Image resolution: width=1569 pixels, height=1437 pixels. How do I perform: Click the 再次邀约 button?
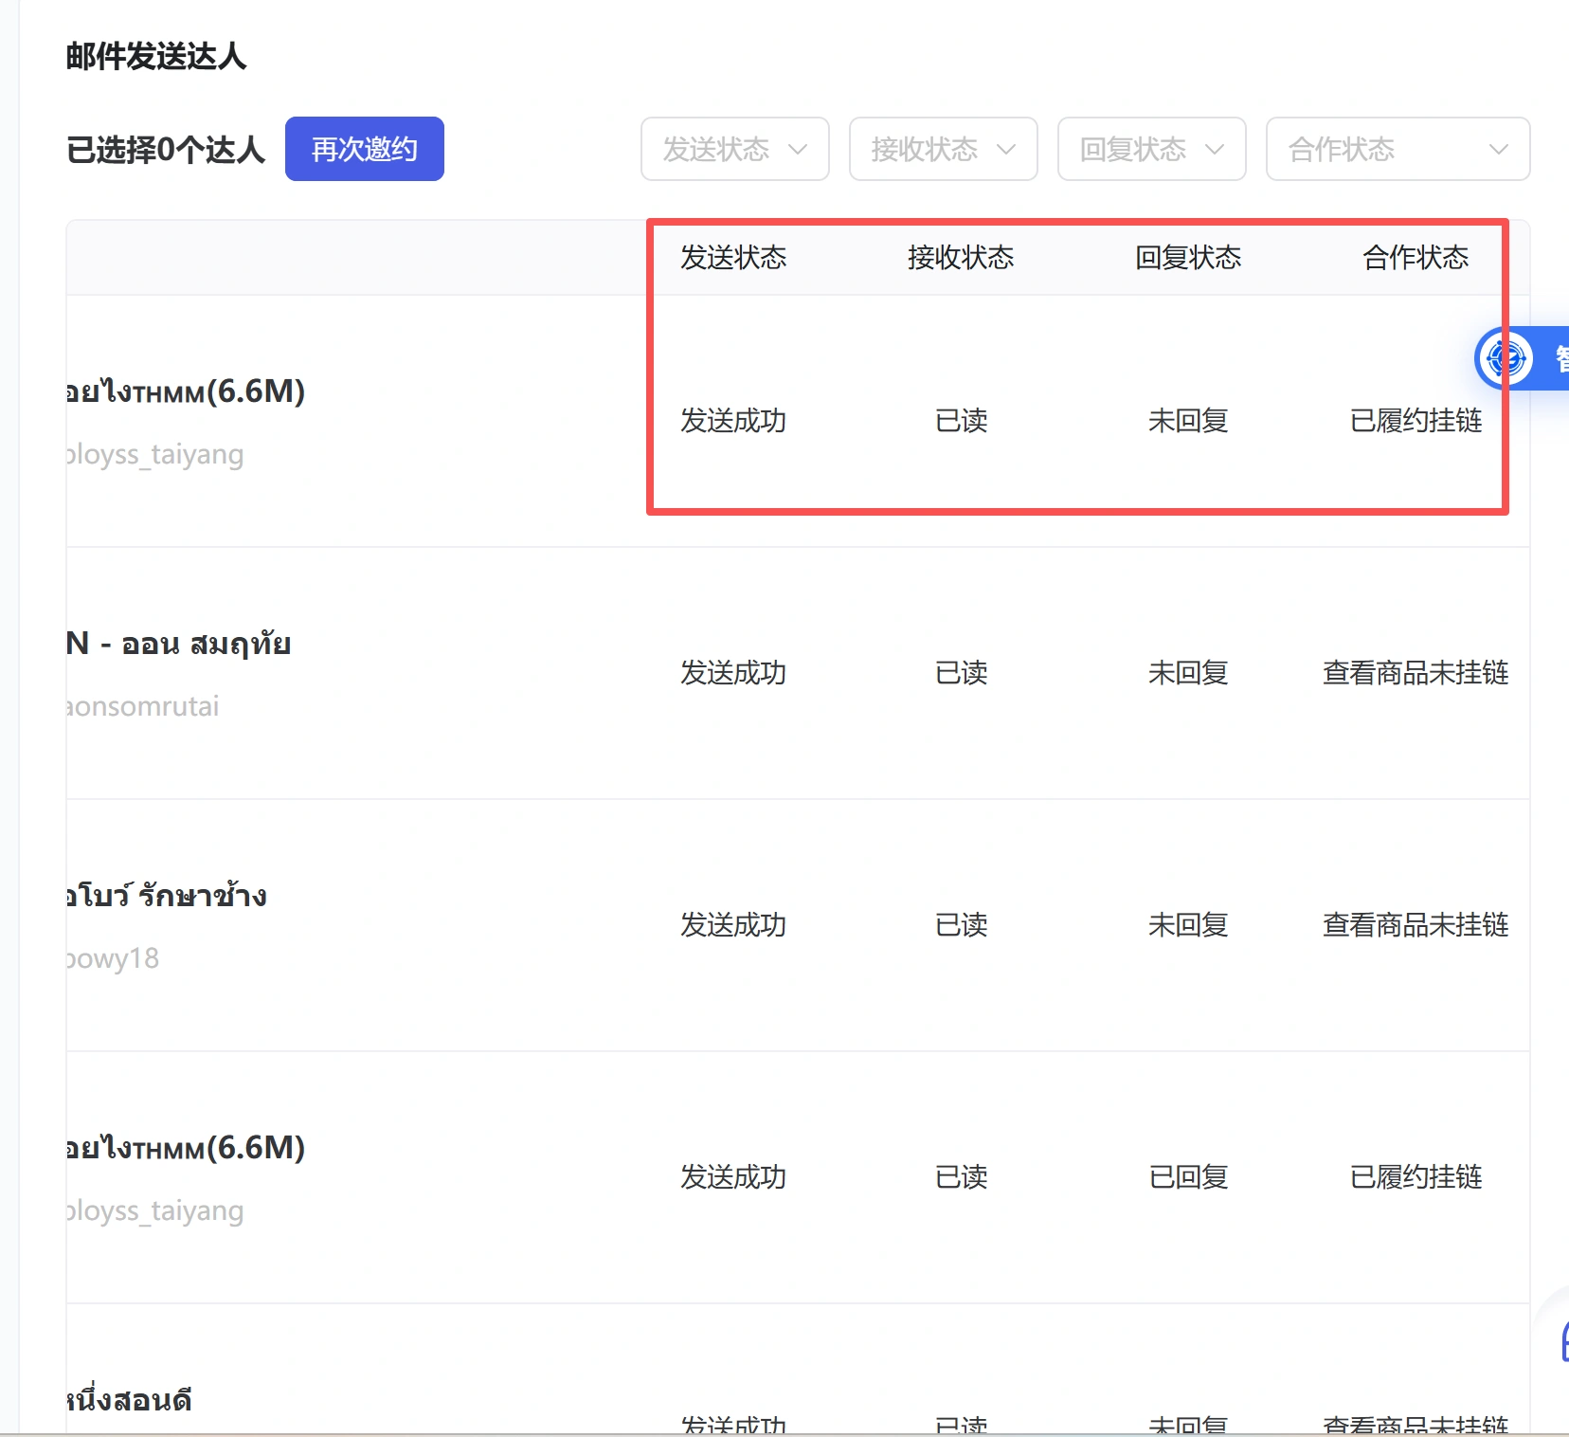[x=364, y=149]
